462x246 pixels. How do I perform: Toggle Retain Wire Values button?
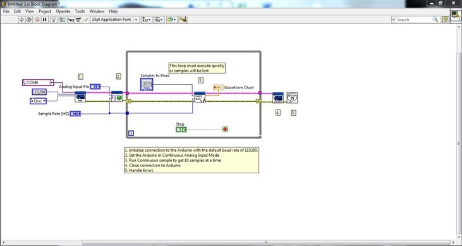[x=62, y=20]
